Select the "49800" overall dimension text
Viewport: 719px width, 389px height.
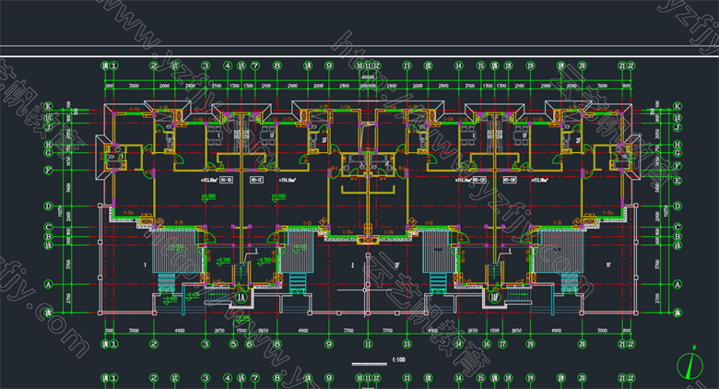pos(368,77)
